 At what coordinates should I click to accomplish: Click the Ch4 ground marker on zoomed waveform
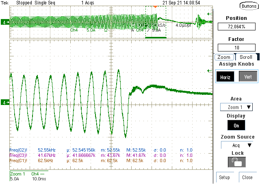[x=5, y=103]
